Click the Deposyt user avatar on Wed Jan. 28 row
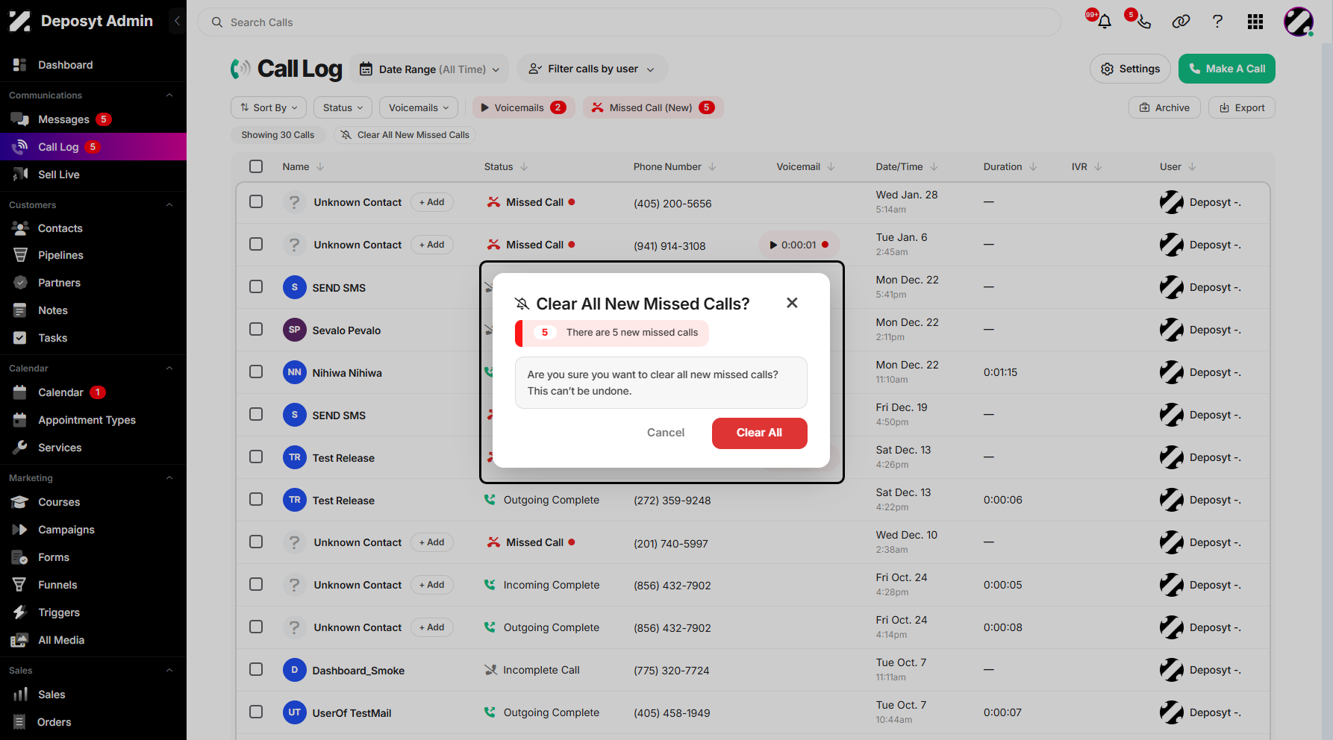 pos(1172,202)
